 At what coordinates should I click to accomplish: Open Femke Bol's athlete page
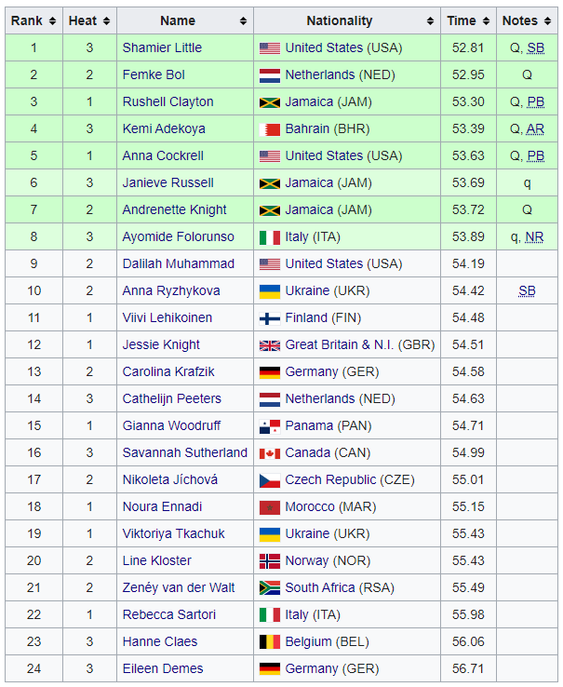(154, 74)
